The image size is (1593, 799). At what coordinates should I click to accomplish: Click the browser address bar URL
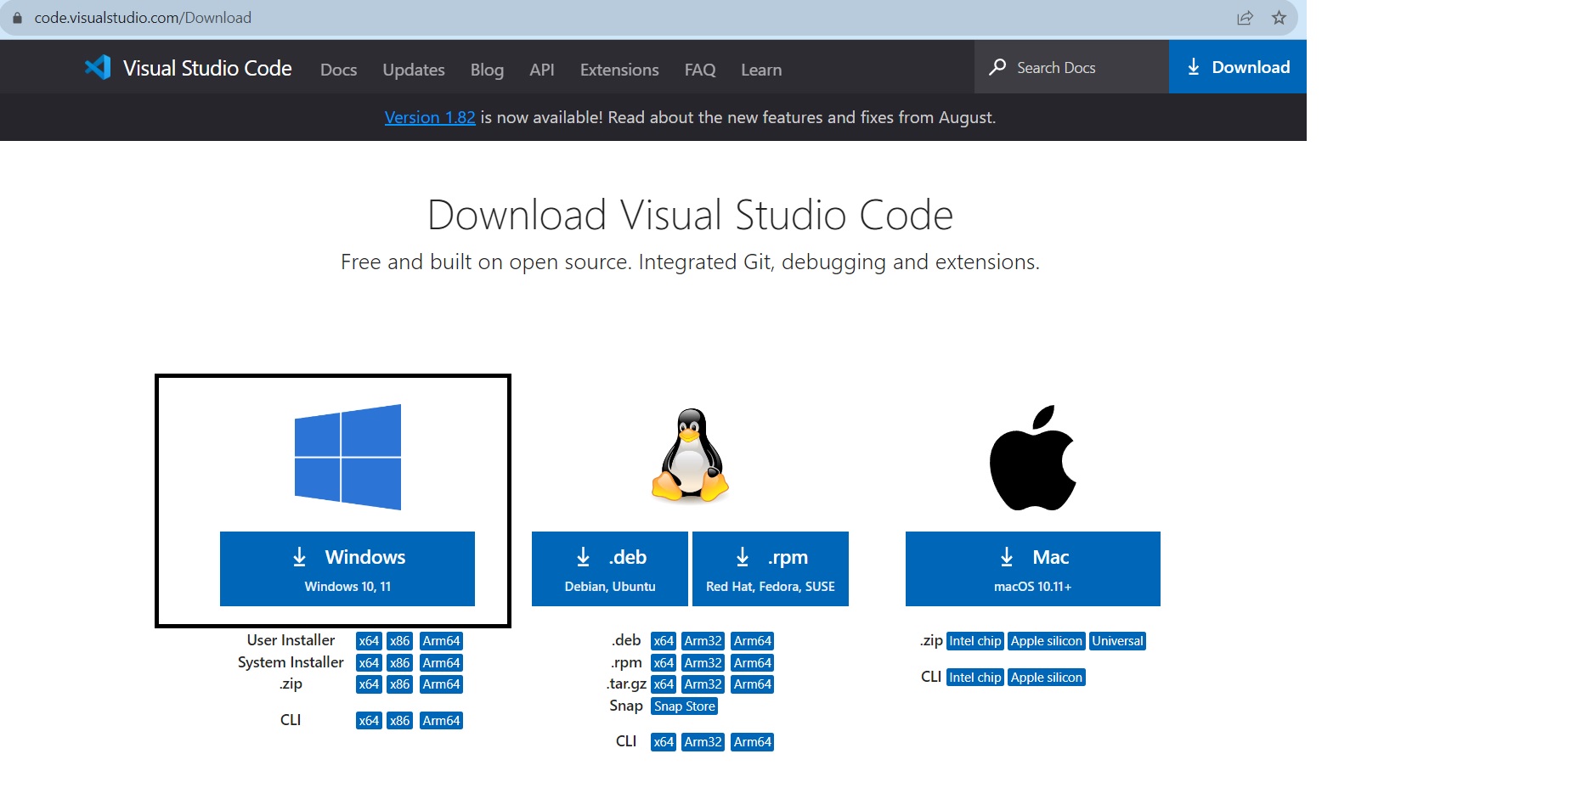click(143, 18)
